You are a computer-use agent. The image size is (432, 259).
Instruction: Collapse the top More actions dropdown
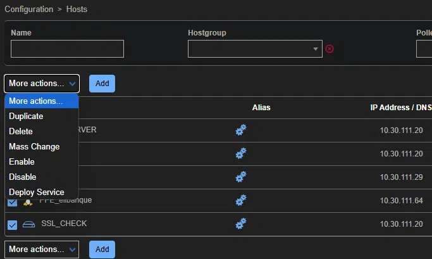pyautogui.click(x=42, y=83)
